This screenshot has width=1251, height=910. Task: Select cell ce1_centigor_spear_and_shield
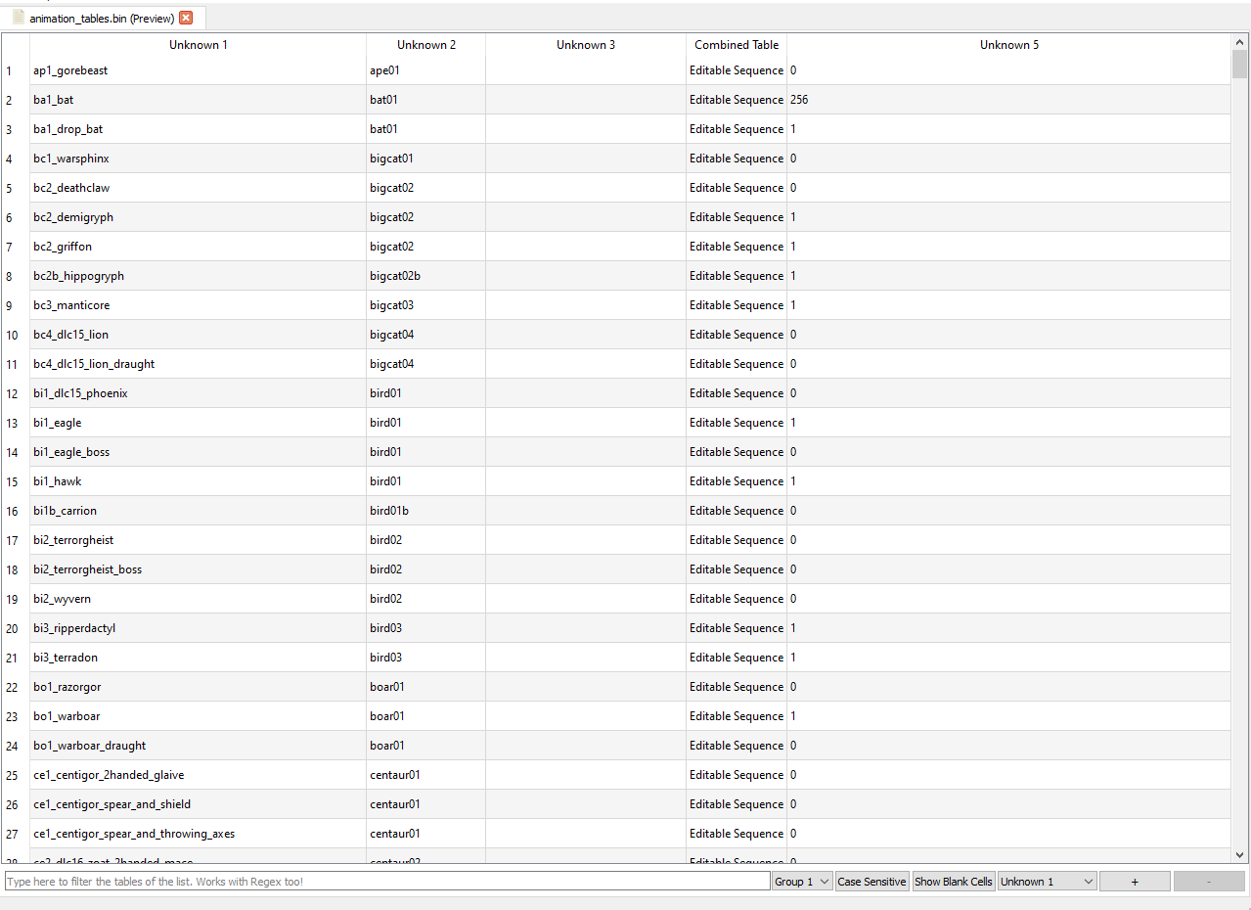tap(199, 804)
